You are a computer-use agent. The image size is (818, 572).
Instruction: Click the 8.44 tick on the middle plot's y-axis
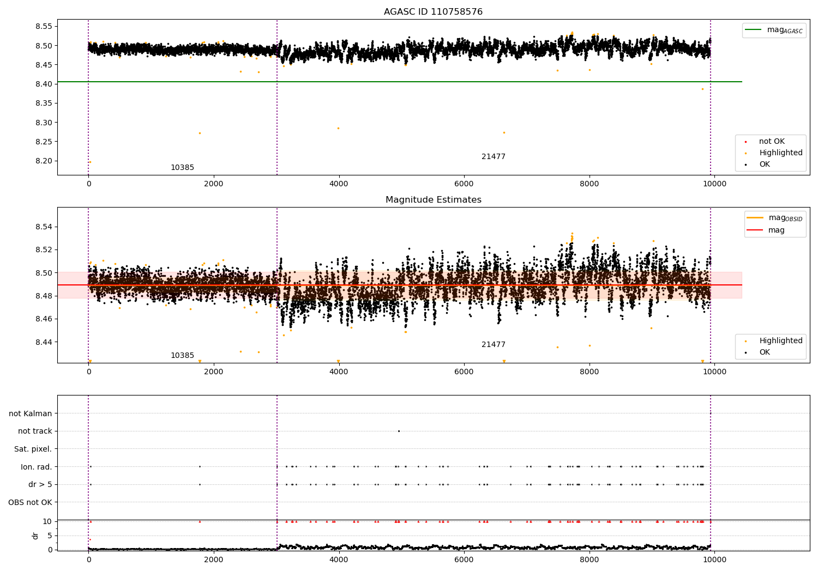(x=43, y=343)
